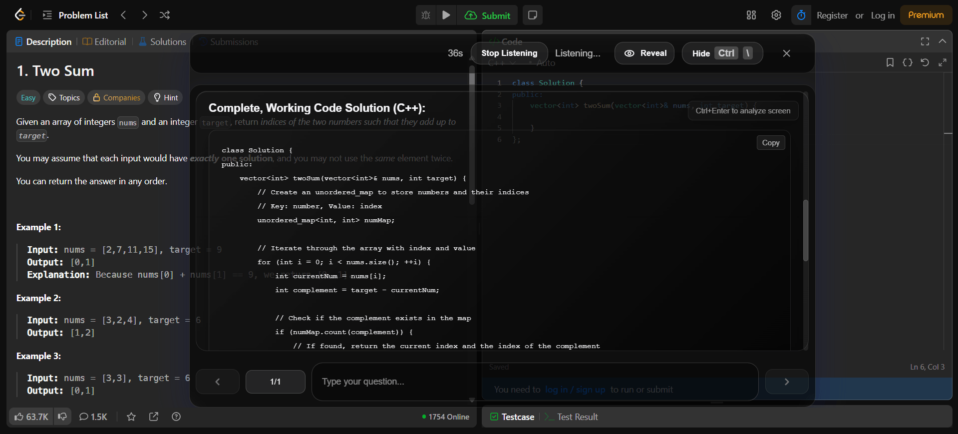Switch to the Testcase tab

(512, 417)
